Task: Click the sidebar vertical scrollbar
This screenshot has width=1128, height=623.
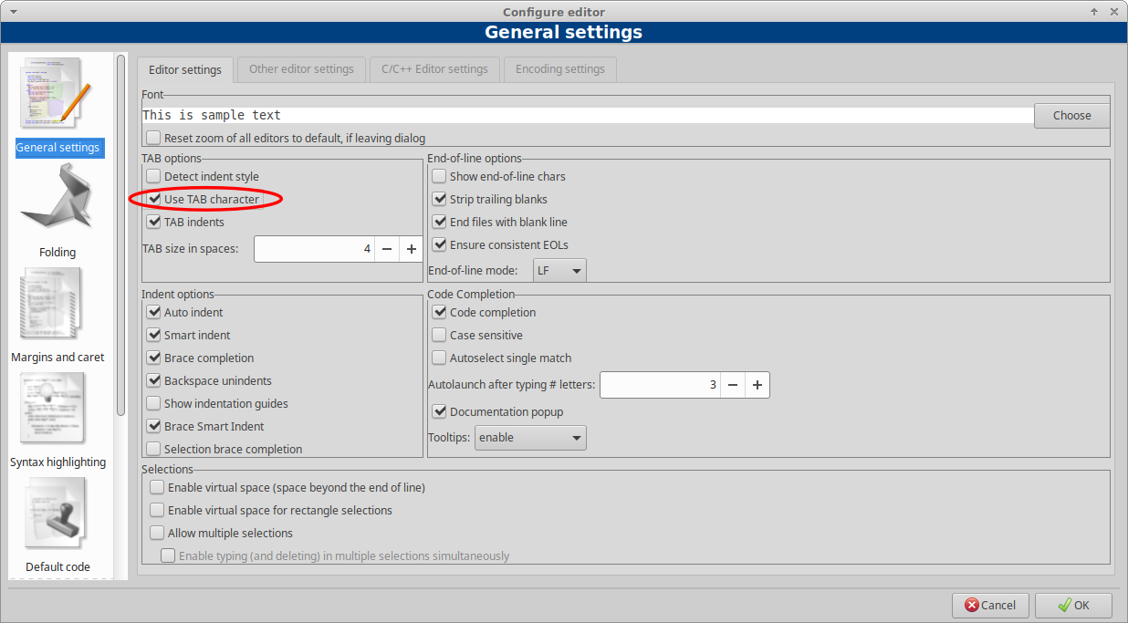Action: click(120, 235)
